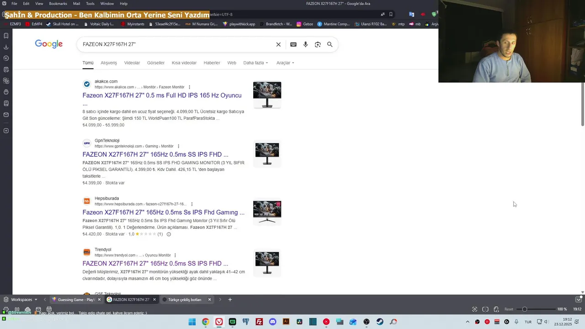Open Hepsiburada result monitor thumbnail
Image resolution: width=585 pixels, height=329 pixels.
267,212
